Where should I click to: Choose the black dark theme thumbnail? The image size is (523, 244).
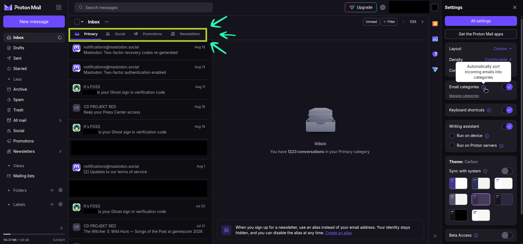click(458, 215)
